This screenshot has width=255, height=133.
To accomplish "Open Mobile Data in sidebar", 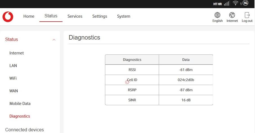I will [x=20, y=104].
